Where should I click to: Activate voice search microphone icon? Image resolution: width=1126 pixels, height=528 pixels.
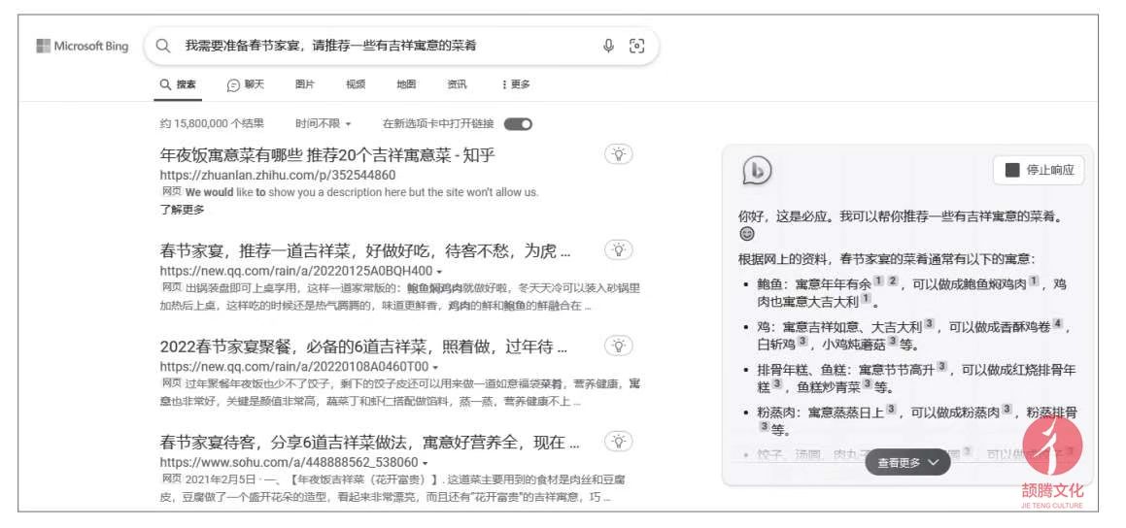click(x=608, y=46)
